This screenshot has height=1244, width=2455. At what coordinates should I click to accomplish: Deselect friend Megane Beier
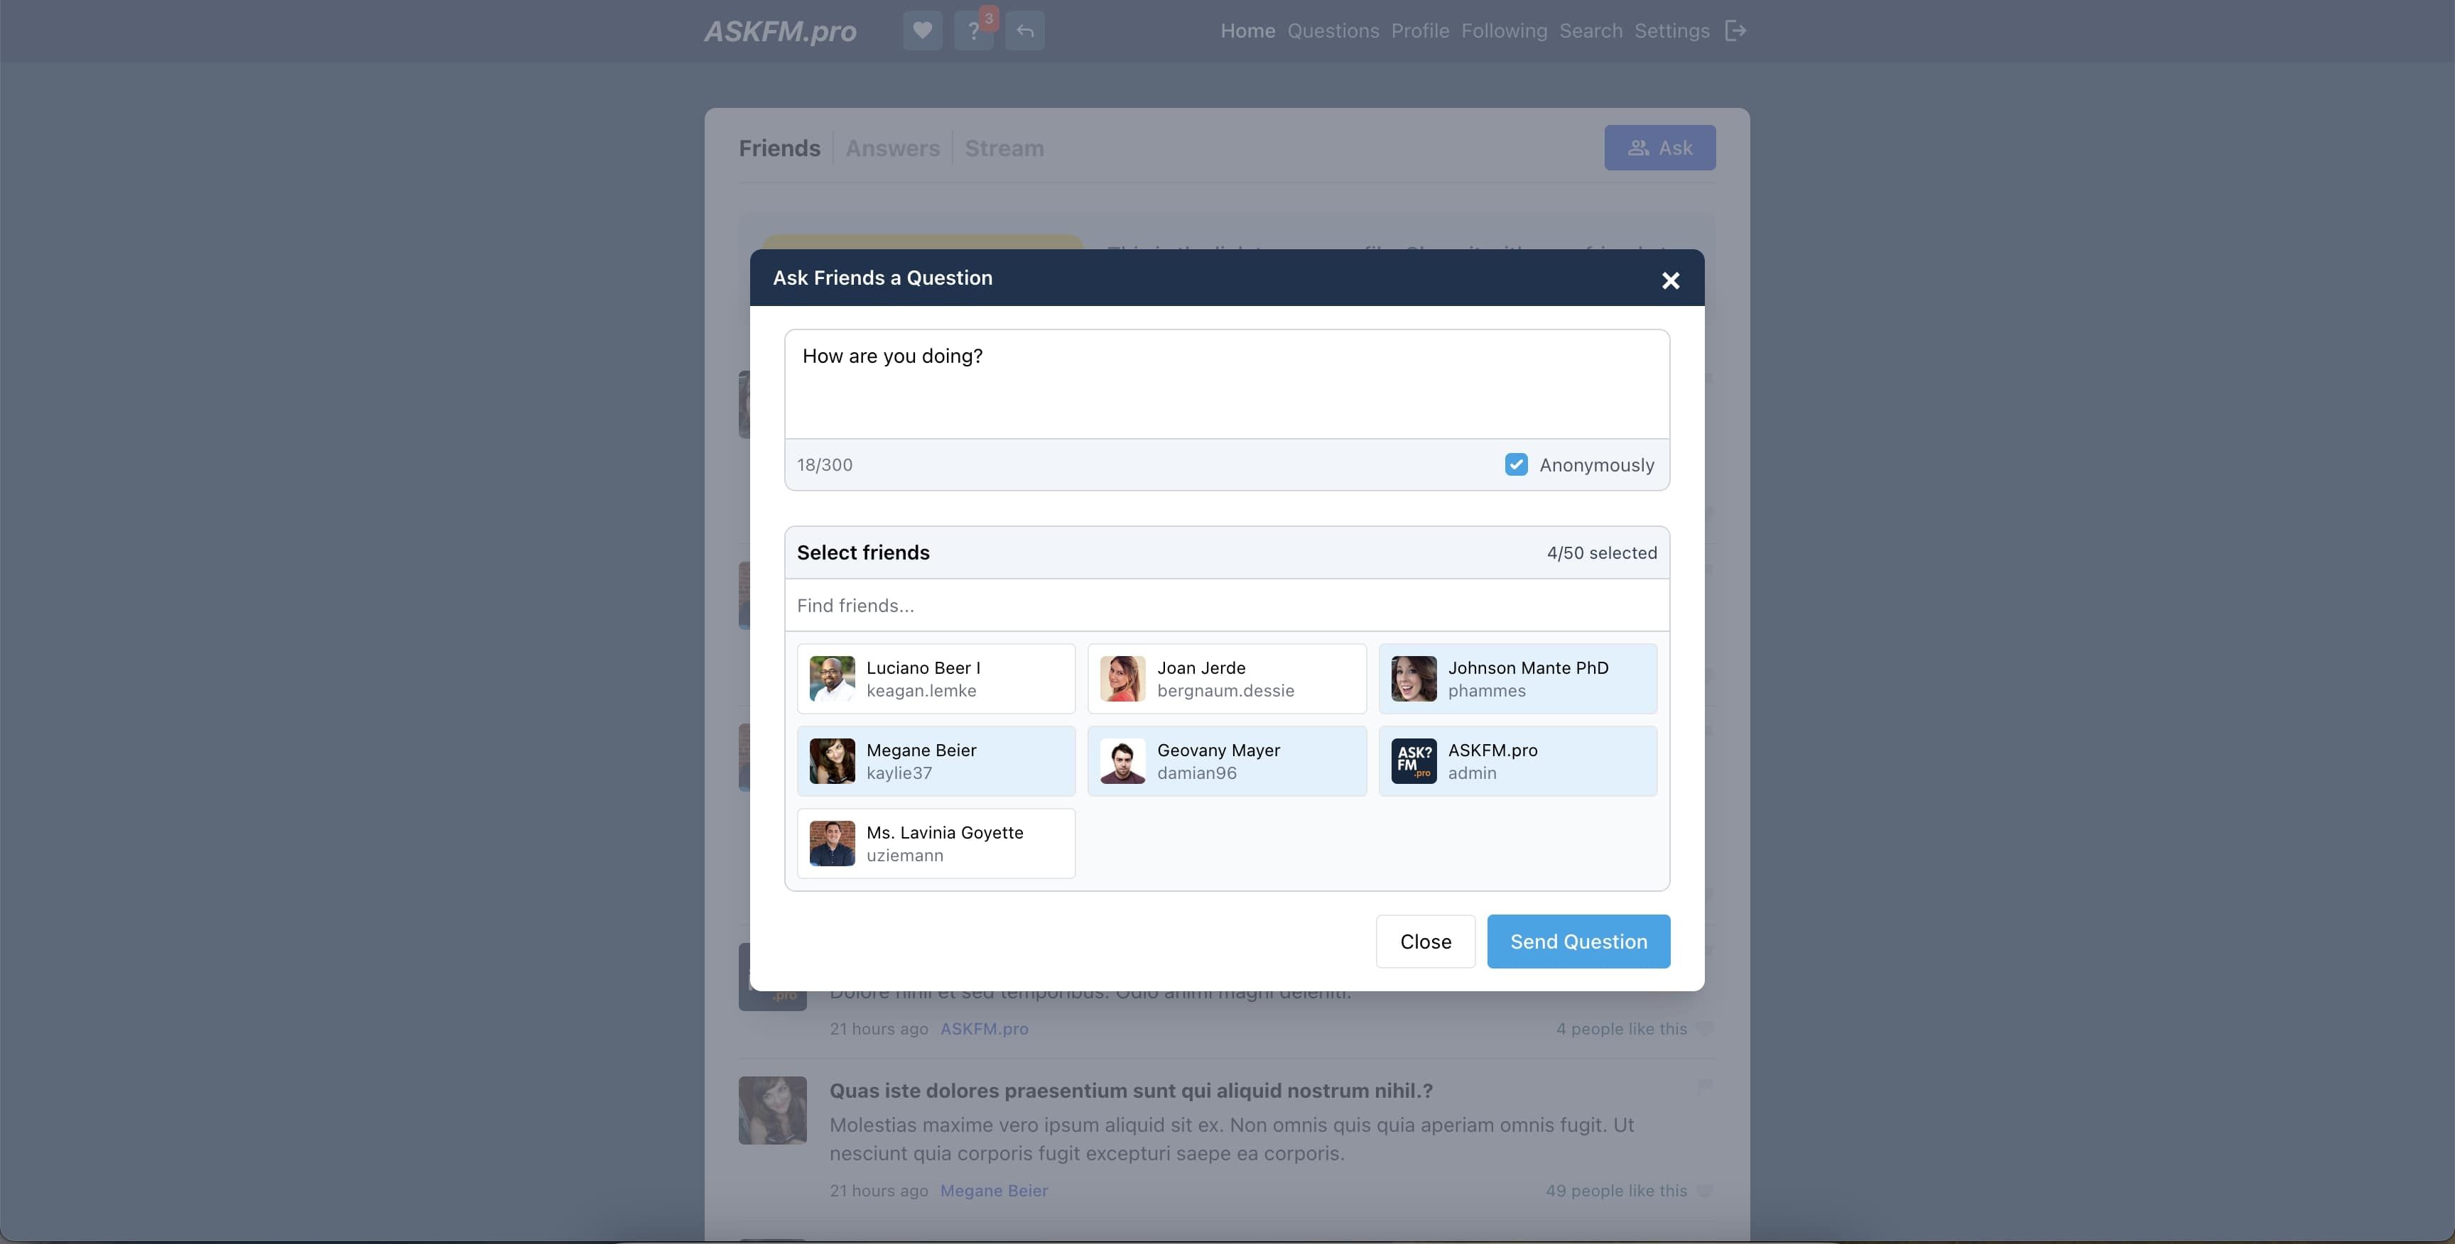[936, 761]
